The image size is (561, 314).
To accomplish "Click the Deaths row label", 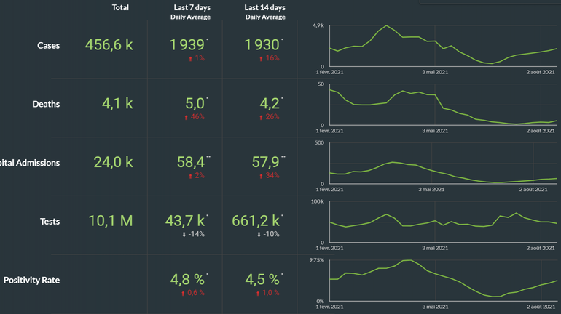I will point(46,104).
